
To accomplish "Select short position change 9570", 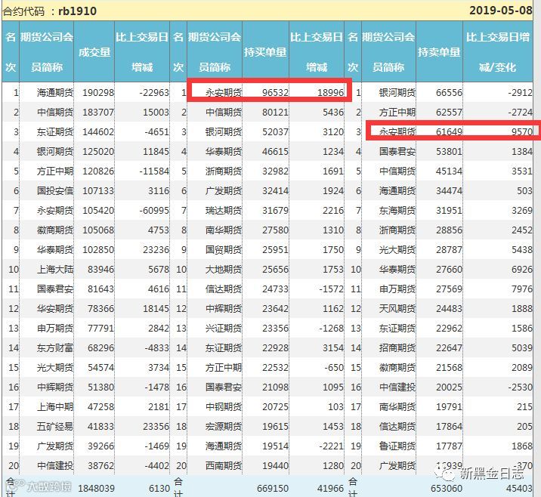I will tap(522, 131).
